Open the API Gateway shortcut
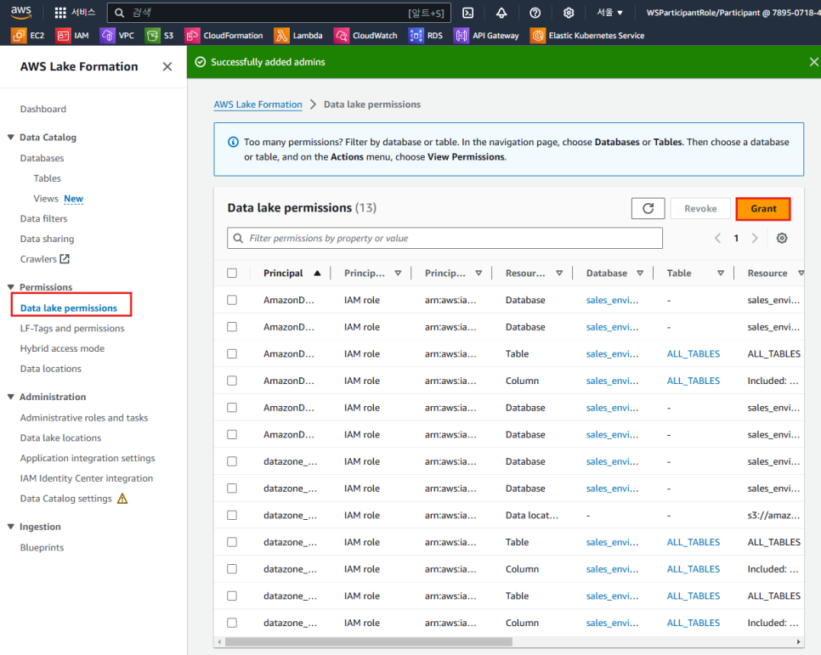This screenshot has height=655, width=821. coord(486,36)
